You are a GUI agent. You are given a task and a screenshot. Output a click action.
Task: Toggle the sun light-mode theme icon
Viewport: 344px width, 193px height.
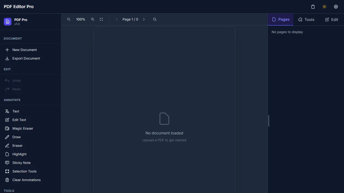pyautogui.click(x=324, y=7)
